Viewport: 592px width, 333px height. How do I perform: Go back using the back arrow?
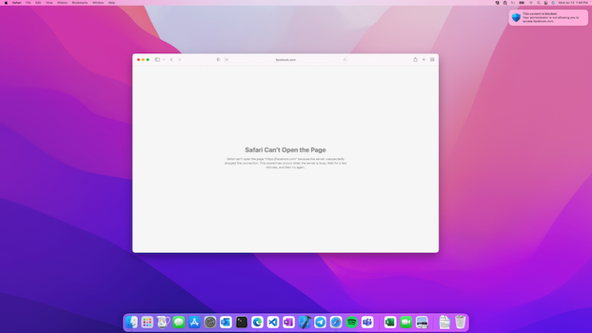171,59
